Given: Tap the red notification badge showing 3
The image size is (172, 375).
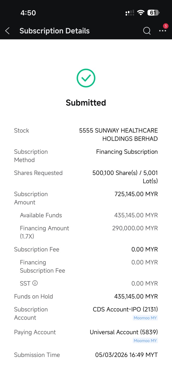Looking at the screenshot, I should click(165, 26).
